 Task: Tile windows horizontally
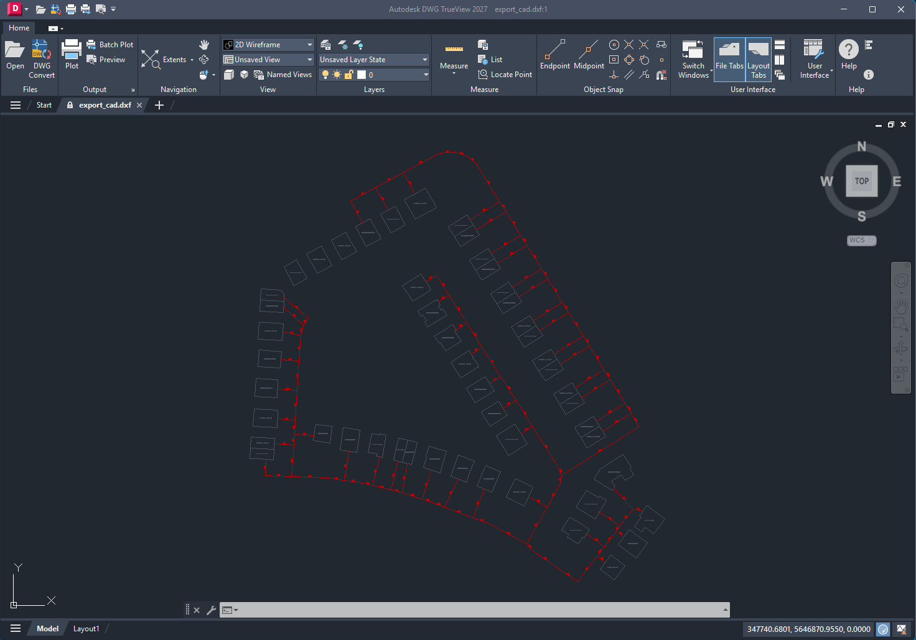(x=780, y=45)
